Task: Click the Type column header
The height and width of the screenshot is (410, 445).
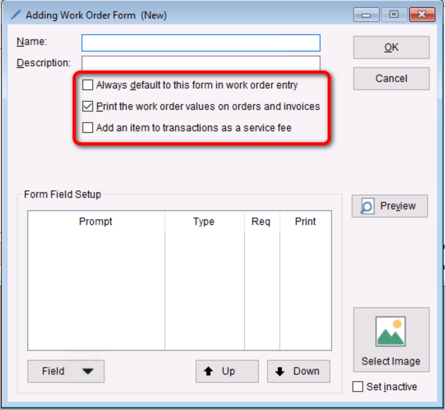Action: coord(204,221)
